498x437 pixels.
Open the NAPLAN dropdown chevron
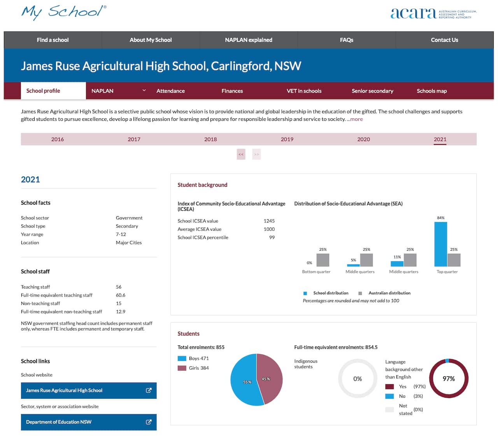click(x=144, y=90)
